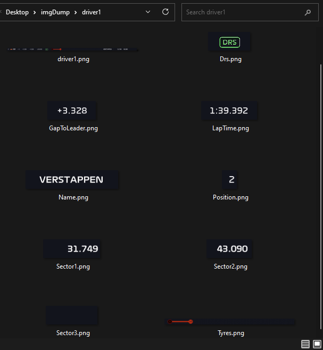Select the Tyres.png thumbnail

tap(230, 322)
